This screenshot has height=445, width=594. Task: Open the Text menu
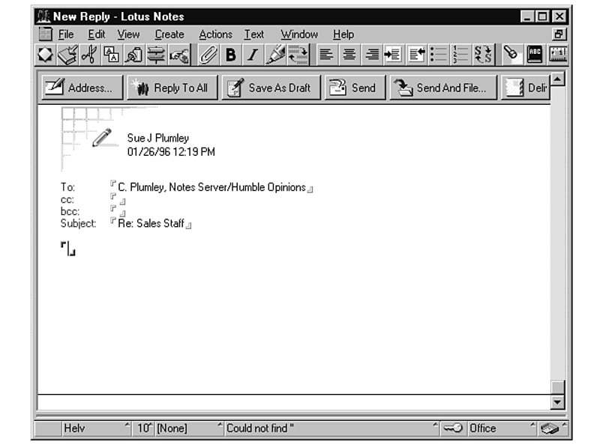(x=253, y=34)
